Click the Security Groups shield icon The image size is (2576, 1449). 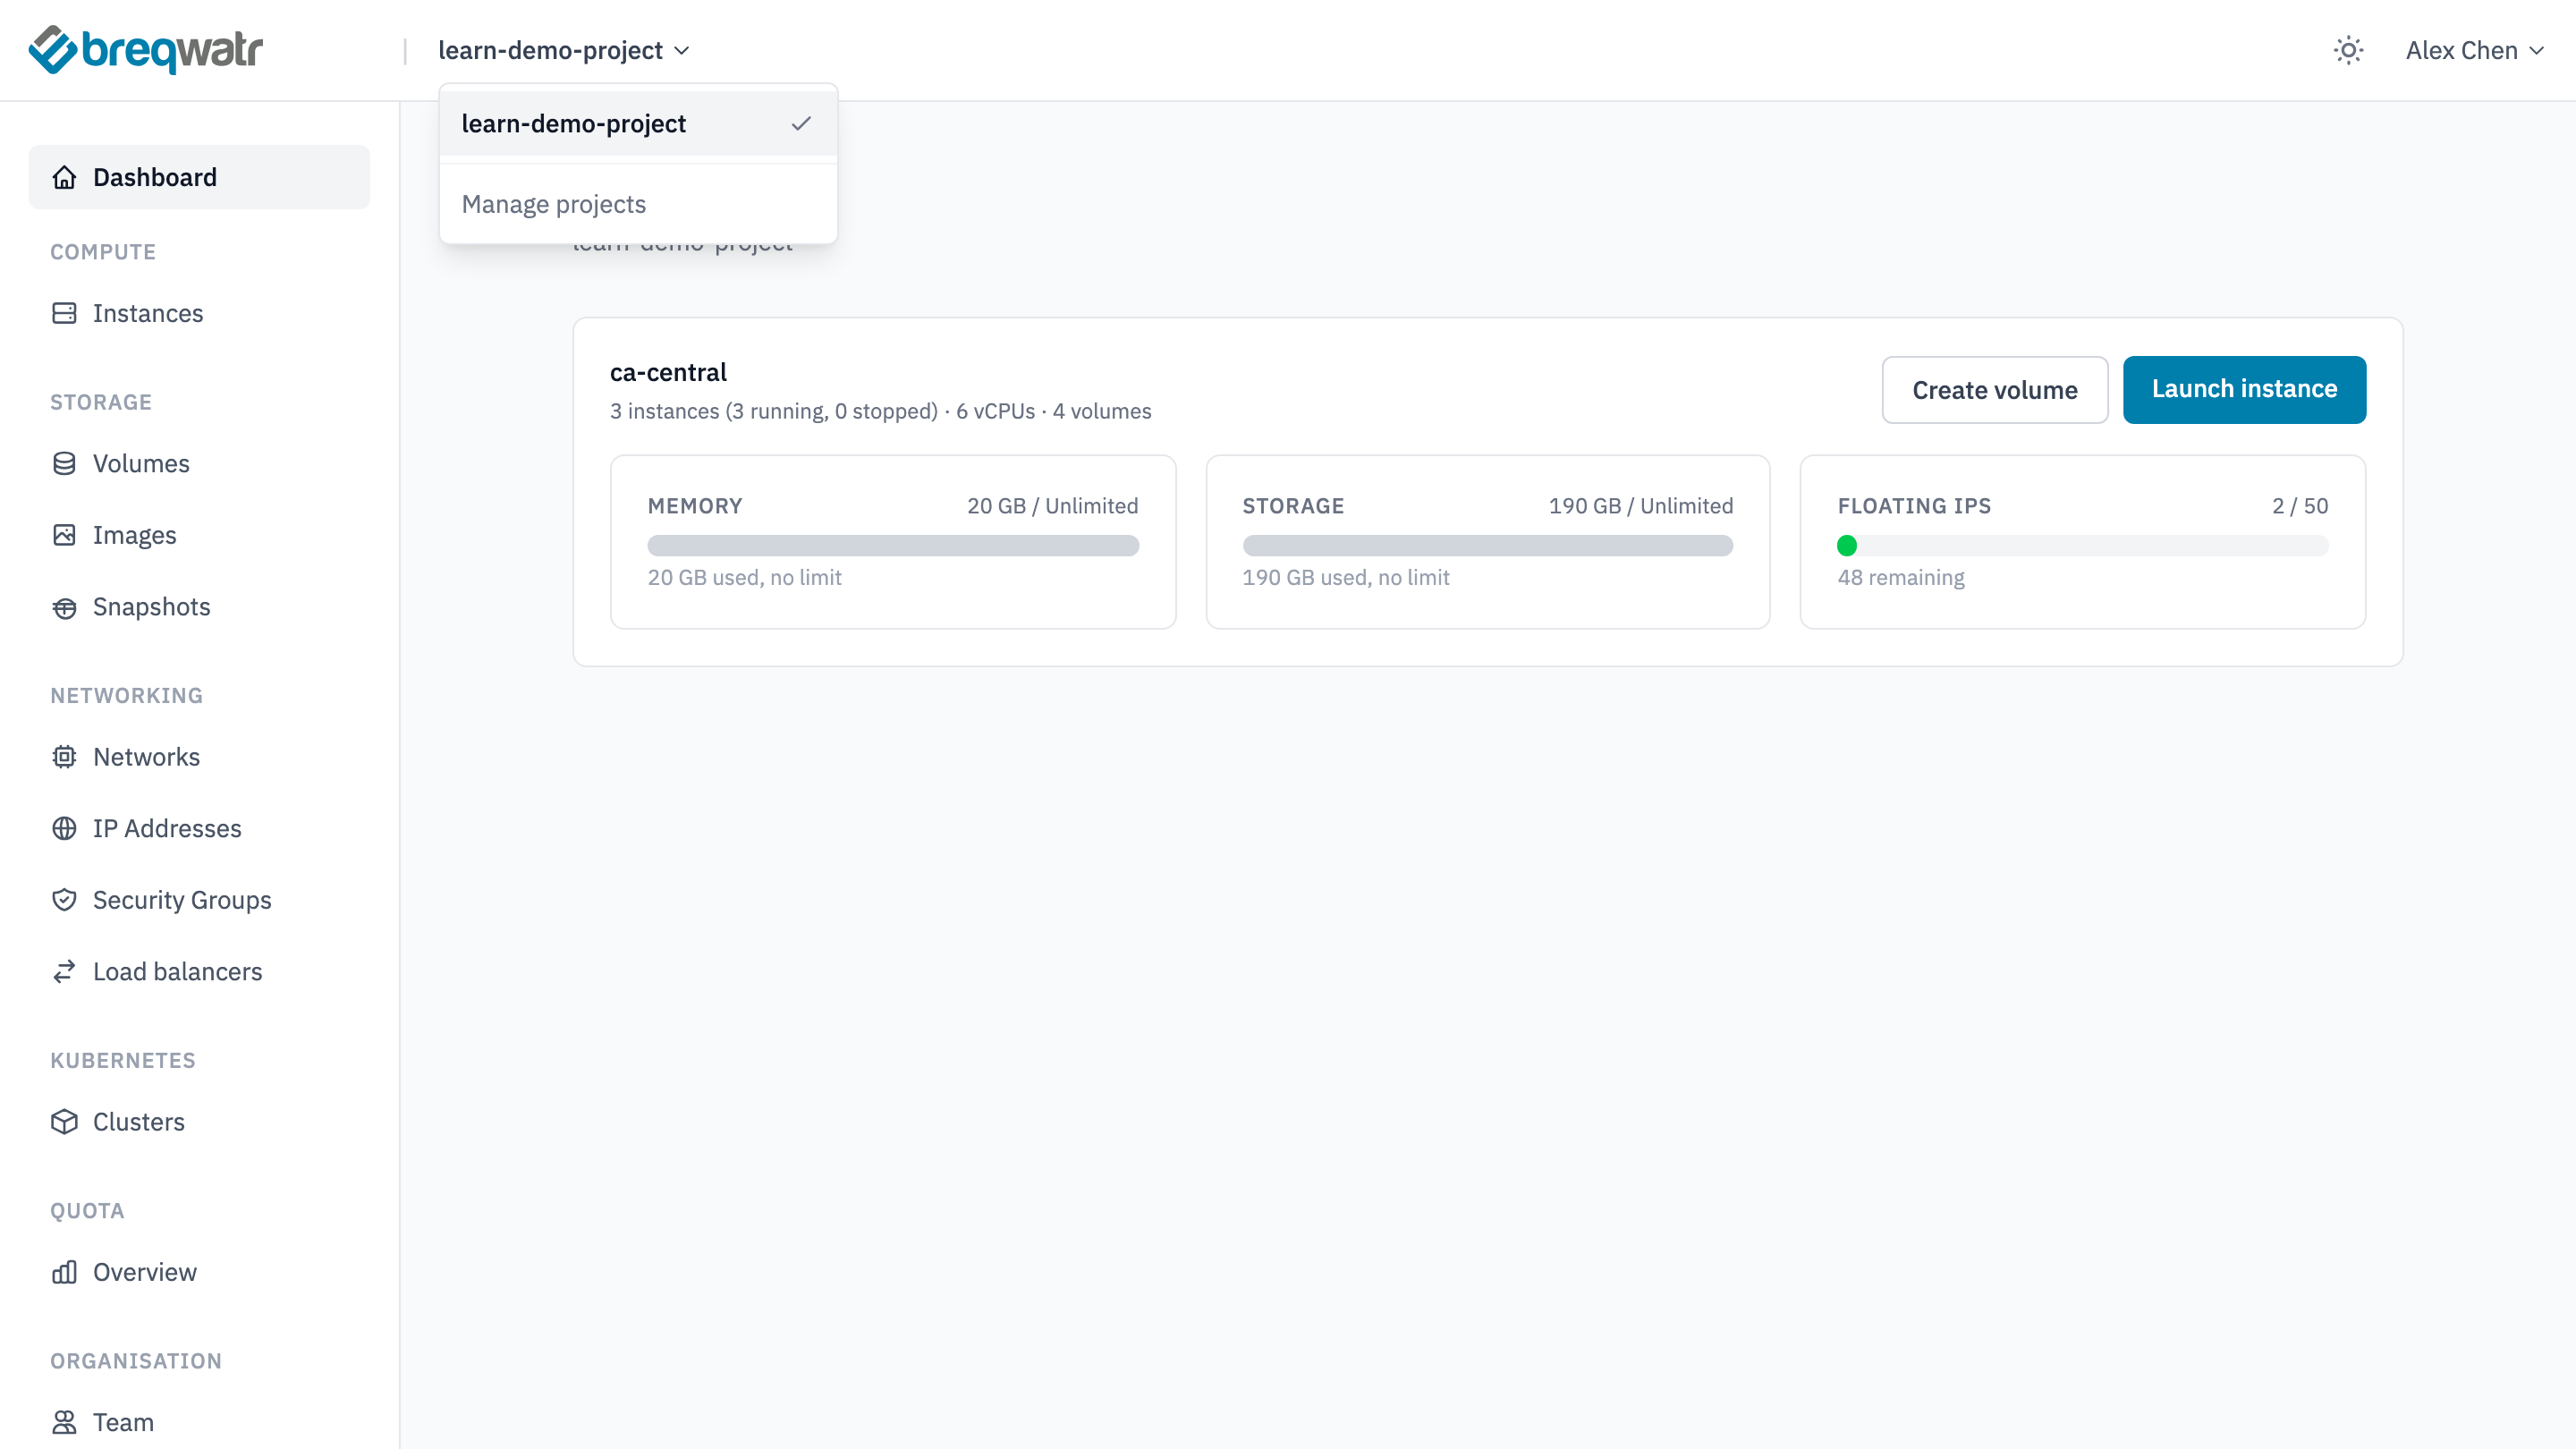pyautogui.click(x=64, y=900)
